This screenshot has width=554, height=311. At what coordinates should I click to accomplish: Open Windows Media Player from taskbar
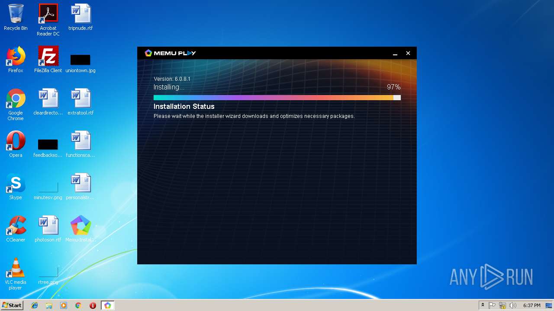pyautogui.click(x=64, y=305)
